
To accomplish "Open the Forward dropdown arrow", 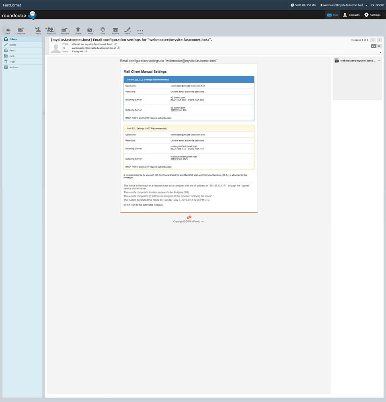I will click(x=69, y=31).
